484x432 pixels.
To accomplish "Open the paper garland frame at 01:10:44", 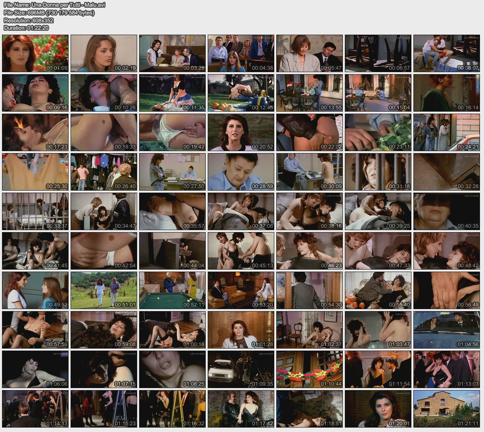I will pyautogui.click(x=309, y=369).
